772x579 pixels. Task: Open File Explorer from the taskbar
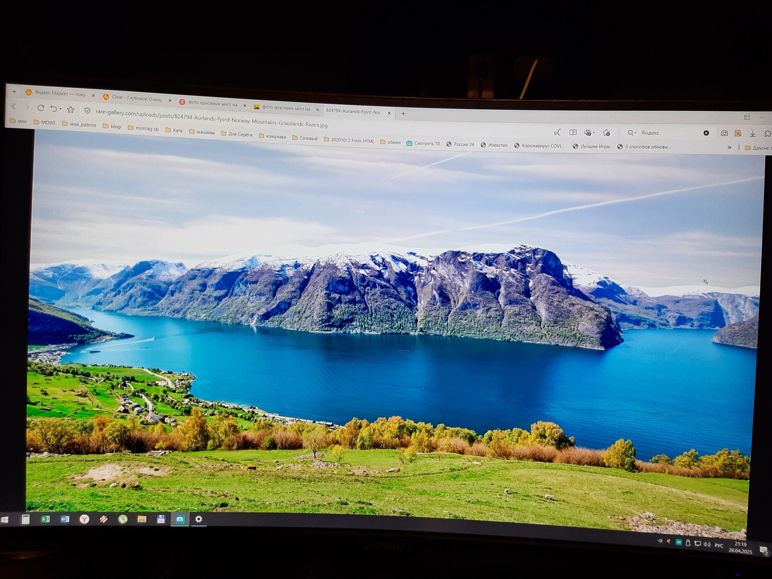pos(142,519)
